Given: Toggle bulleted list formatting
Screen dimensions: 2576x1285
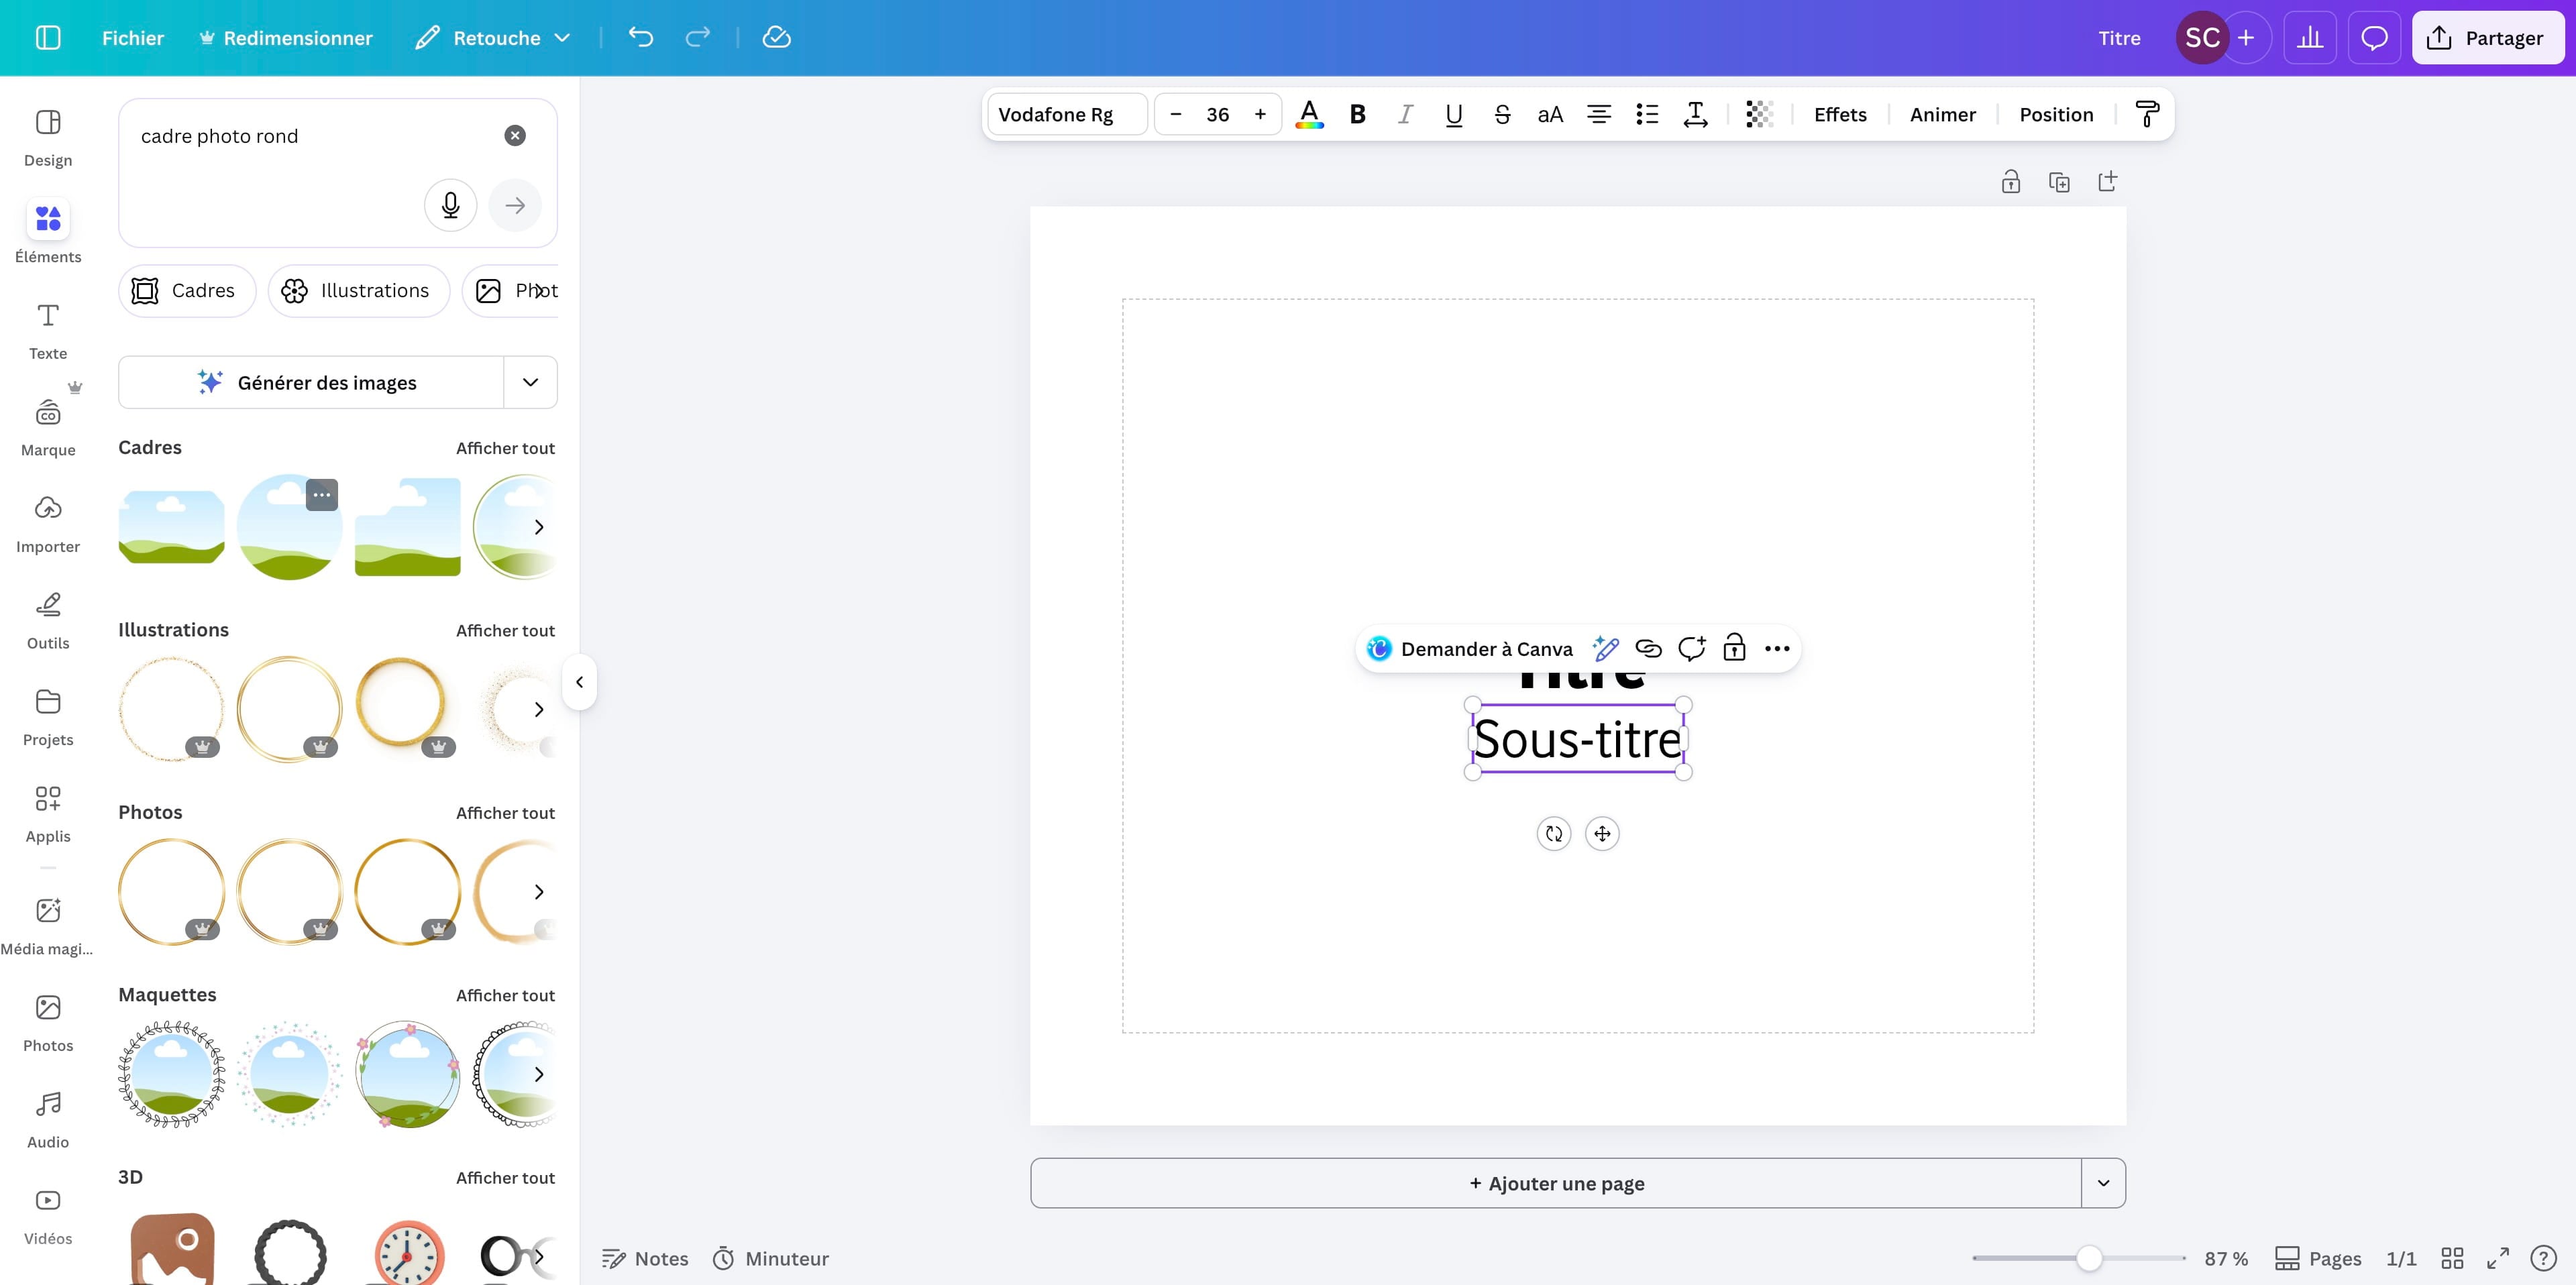Looking at the screenshot, I should [1647, 114].
